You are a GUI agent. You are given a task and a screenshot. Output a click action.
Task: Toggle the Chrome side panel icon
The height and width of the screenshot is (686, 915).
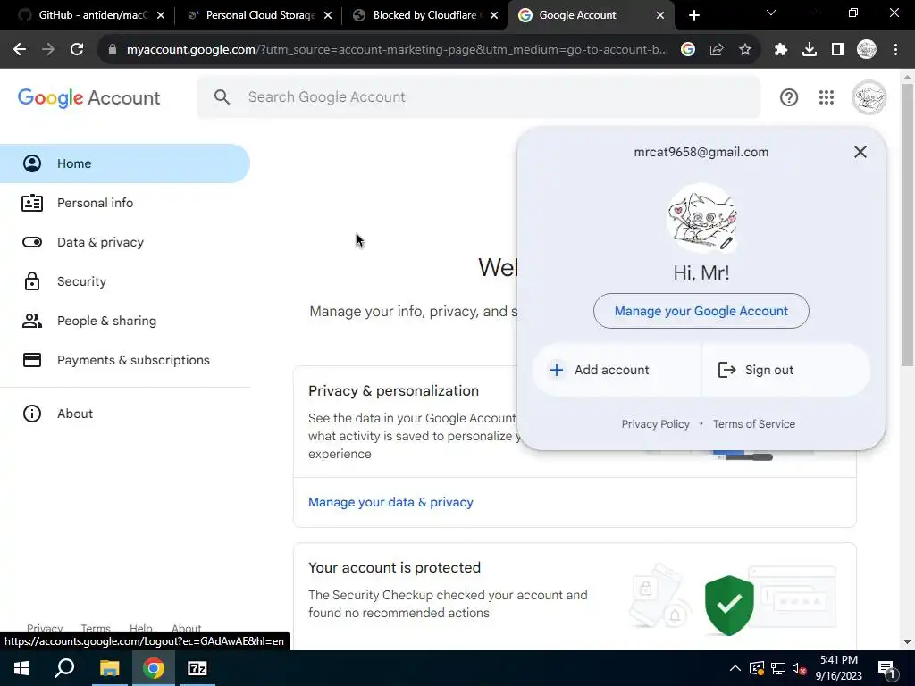click(x=838, y=50)
